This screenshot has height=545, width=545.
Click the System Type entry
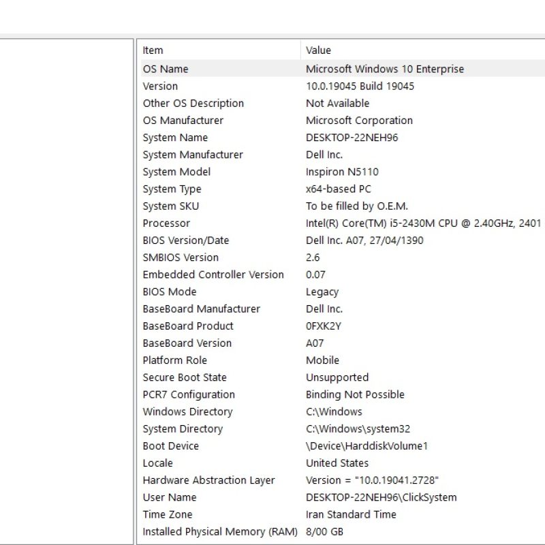pos(172,189)
